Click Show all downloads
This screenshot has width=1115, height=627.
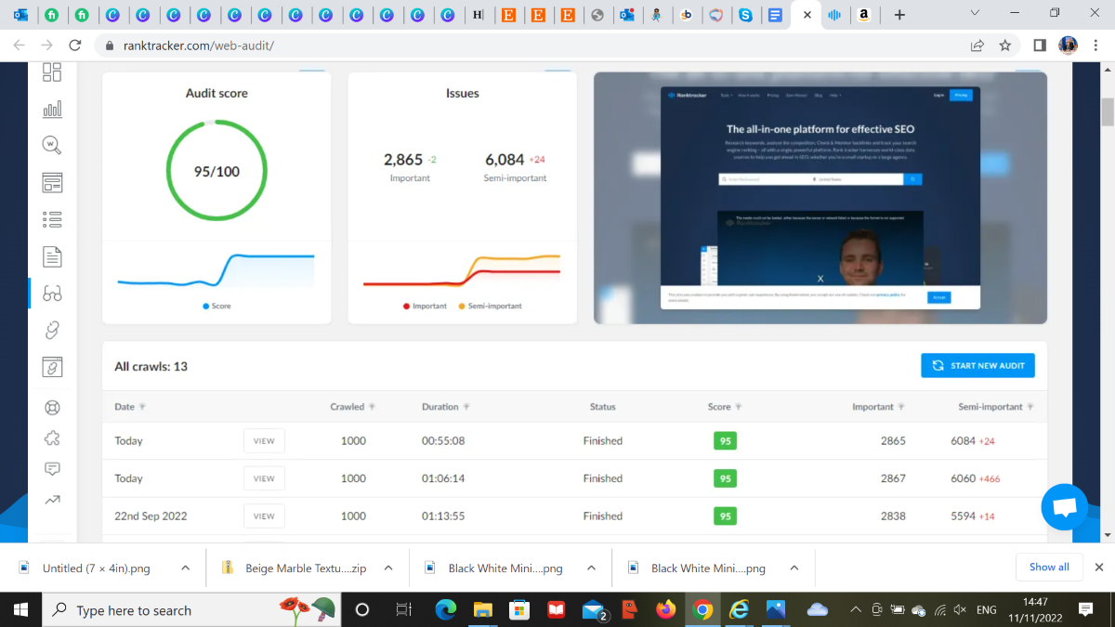click(x=1049, y=568)
